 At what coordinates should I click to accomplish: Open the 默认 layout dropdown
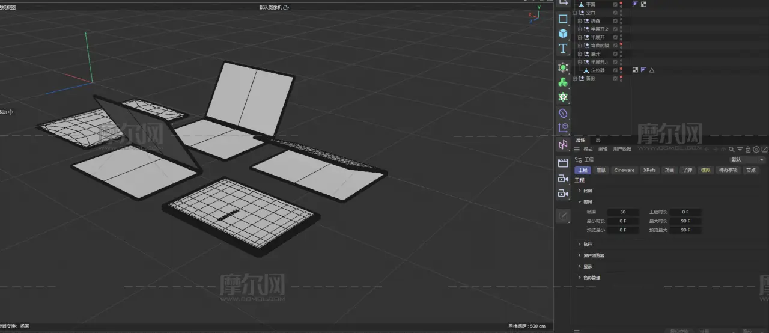coord(747,160)
